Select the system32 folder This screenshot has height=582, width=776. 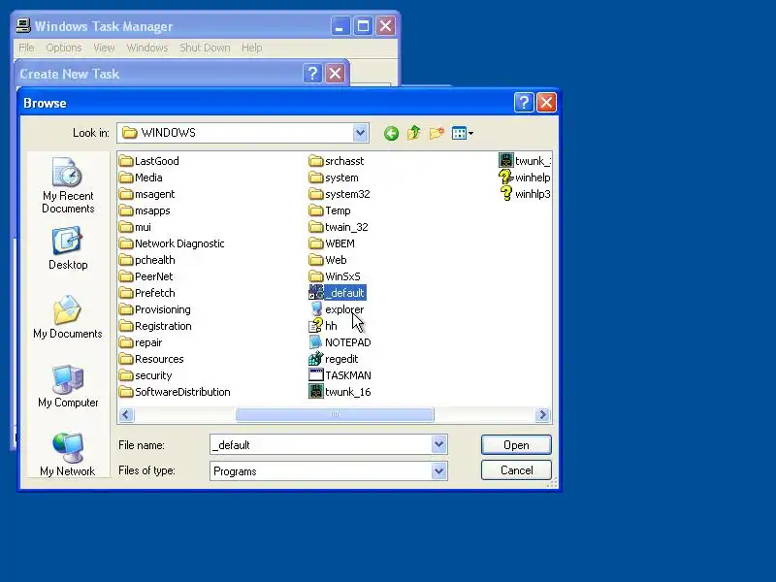coord(339,194)
